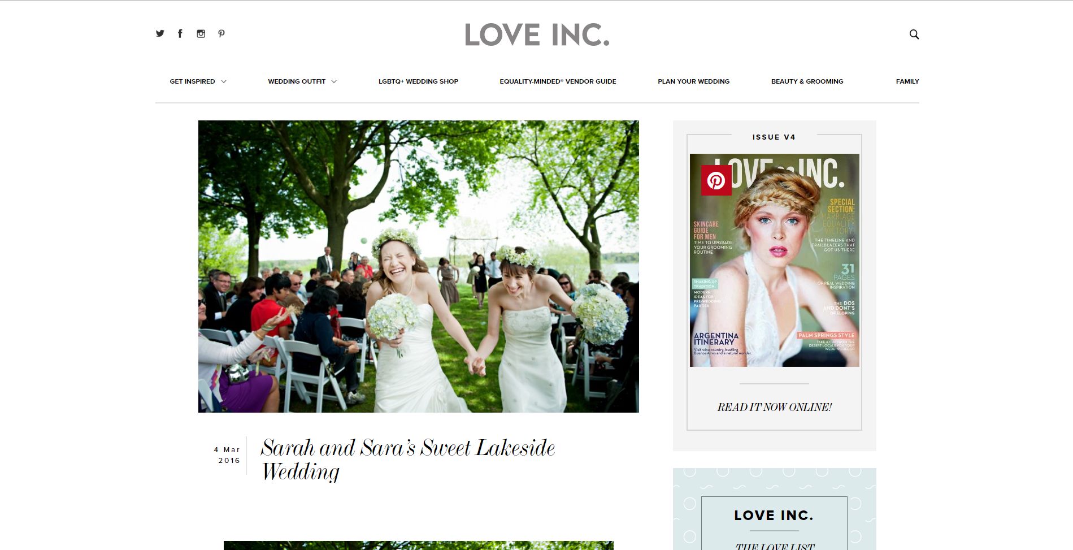This screenshot has width=1073, height=550.
Task: Expand the Get Inspired dropdown arrow
Action: tap(224, 81)
